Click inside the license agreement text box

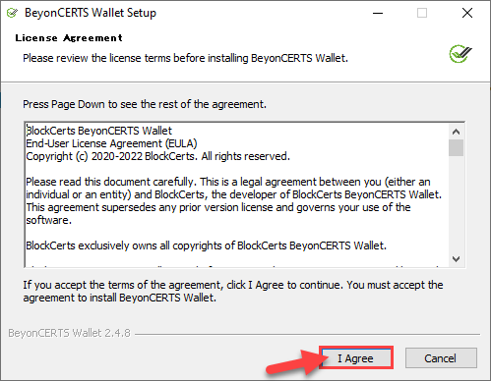pyautogui.click(x=244, y=194)
